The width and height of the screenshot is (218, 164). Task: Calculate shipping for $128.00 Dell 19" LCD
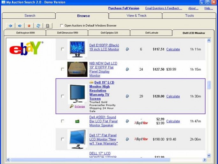(x=173, y=96)
